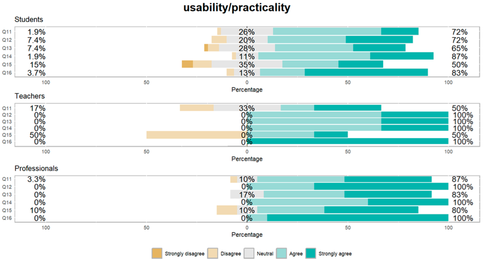Screen dimensions: 483x262
Task: Click Teachers Q15 disagree bar
Action: pos(194,135)
